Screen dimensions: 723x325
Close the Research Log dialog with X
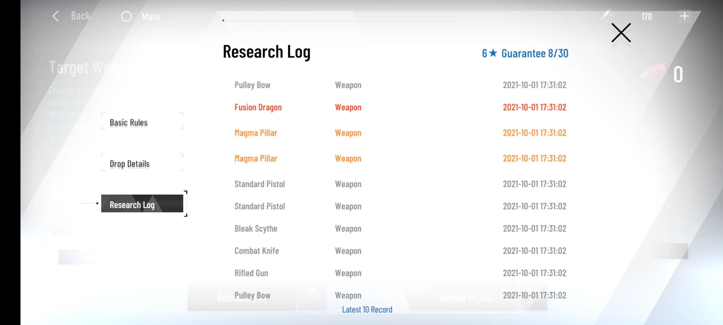click(x=621, y=33)
